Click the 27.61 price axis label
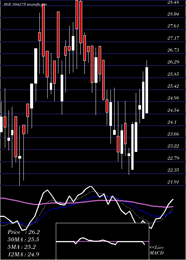Image resolution: width=186 pixels, height=260 pixels. (x=173, y=26)
